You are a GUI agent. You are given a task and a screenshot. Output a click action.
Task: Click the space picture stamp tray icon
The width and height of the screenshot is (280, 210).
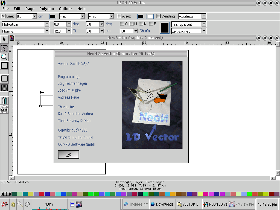coord(79,204)
